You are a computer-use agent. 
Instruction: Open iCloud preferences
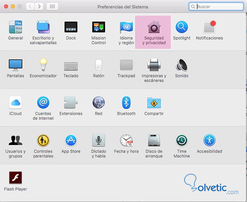[16, 103]
